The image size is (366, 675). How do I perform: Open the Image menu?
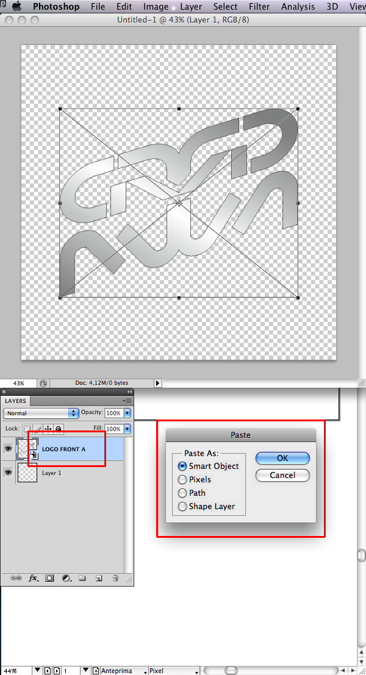pos(156,7)
